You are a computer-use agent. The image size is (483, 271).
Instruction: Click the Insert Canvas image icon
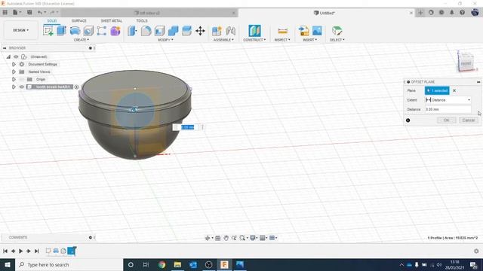point(317,31)
